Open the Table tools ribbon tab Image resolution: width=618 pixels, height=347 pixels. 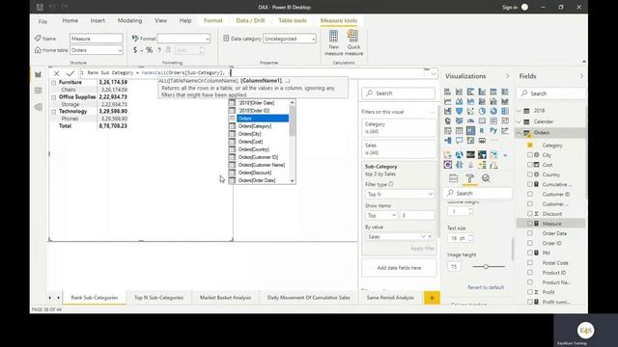(x=293, y=20)
